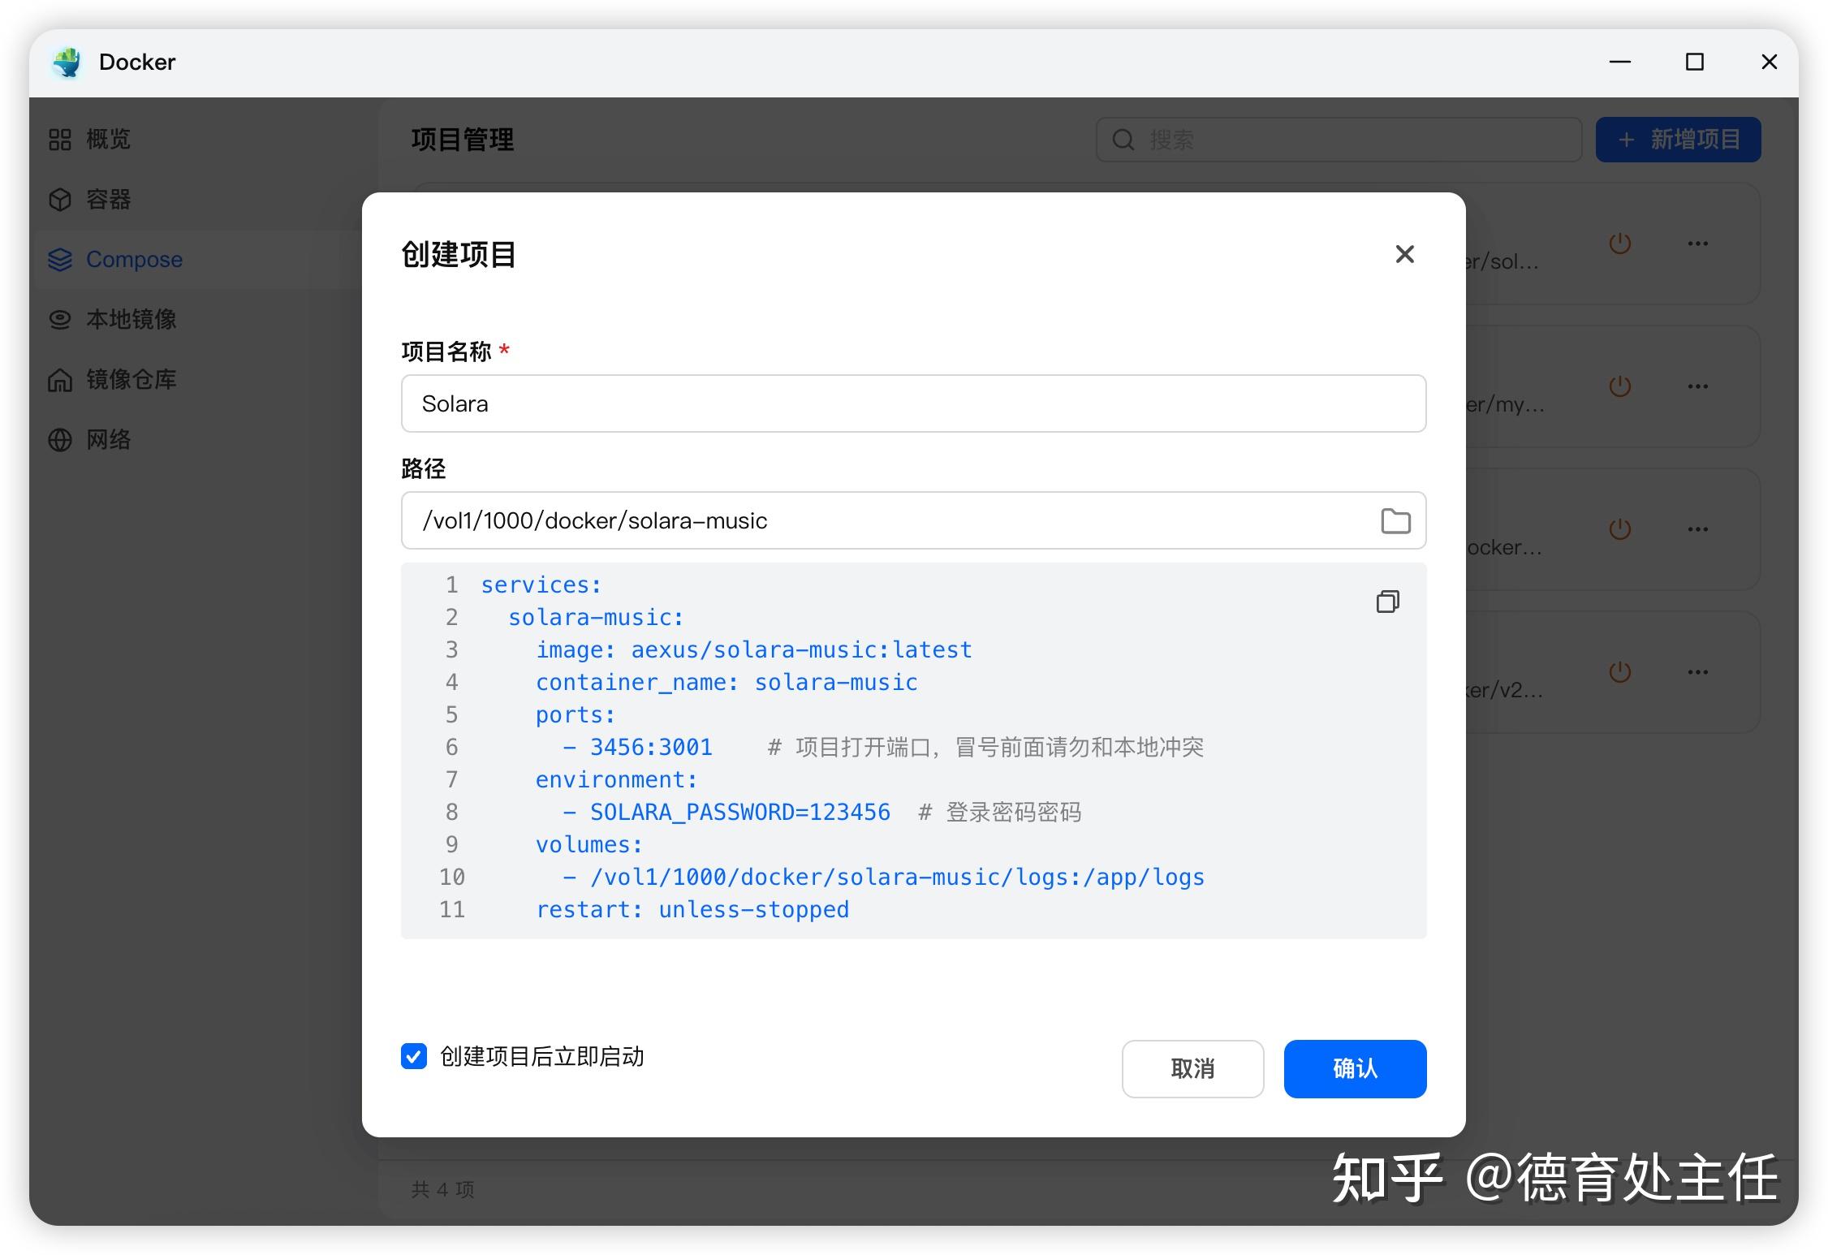Close the 创建项目 dialog
Image resolution: width=1828 pixels, height=1255 pixels.
pyautogui.click(x=1404, y=254)
